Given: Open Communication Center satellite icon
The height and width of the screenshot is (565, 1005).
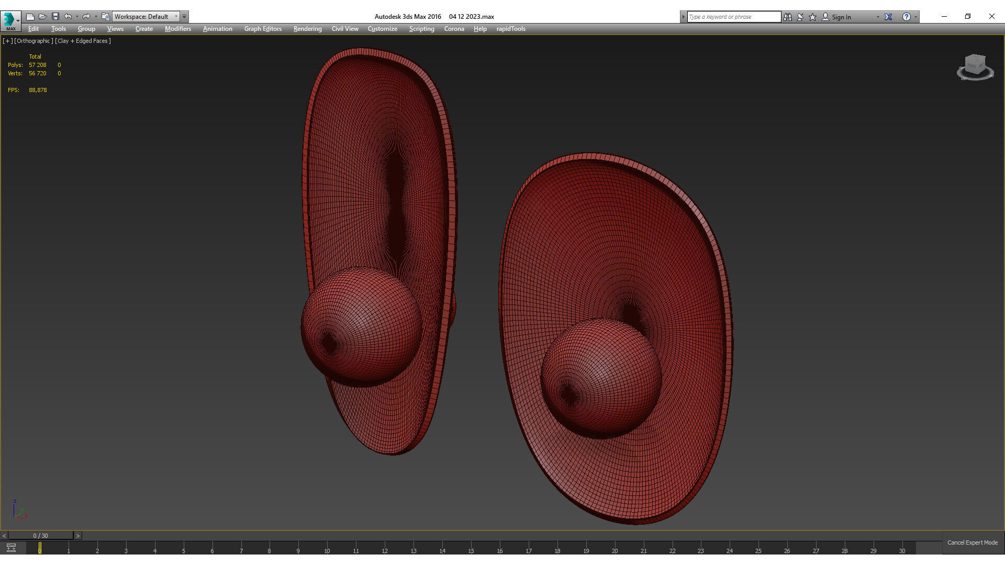Looking at the screenshot, I should tap(800, 17).
